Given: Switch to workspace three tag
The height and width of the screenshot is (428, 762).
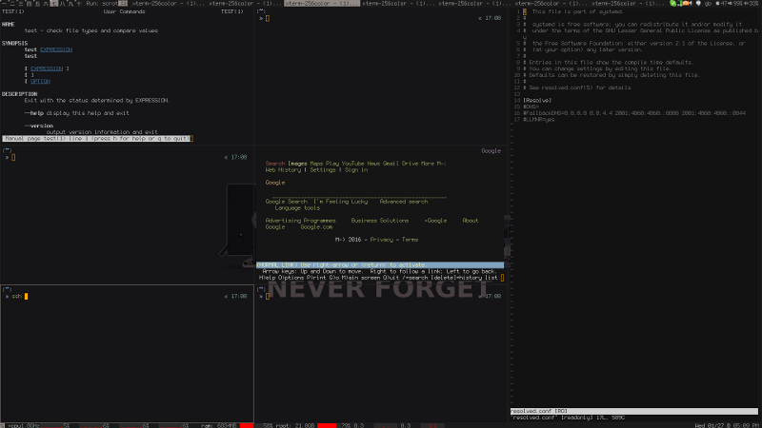Looking at the screenshot, I should (x=20, y=3).
